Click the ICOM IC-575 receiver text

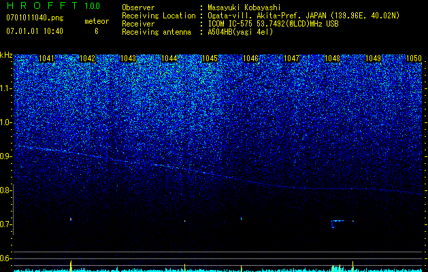pos(273,24)
